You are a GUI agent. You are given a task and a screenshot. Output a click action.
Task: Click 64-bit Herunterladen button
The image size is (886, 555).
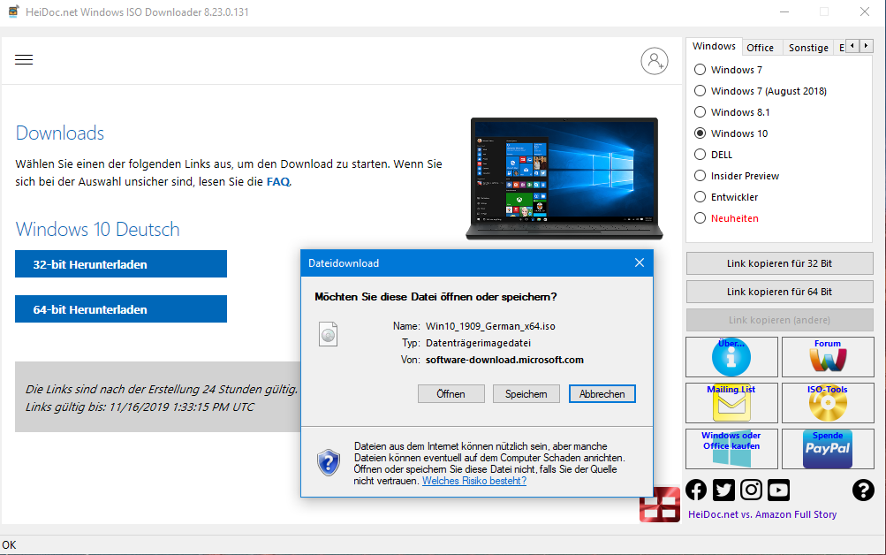(x=121, y=309)
